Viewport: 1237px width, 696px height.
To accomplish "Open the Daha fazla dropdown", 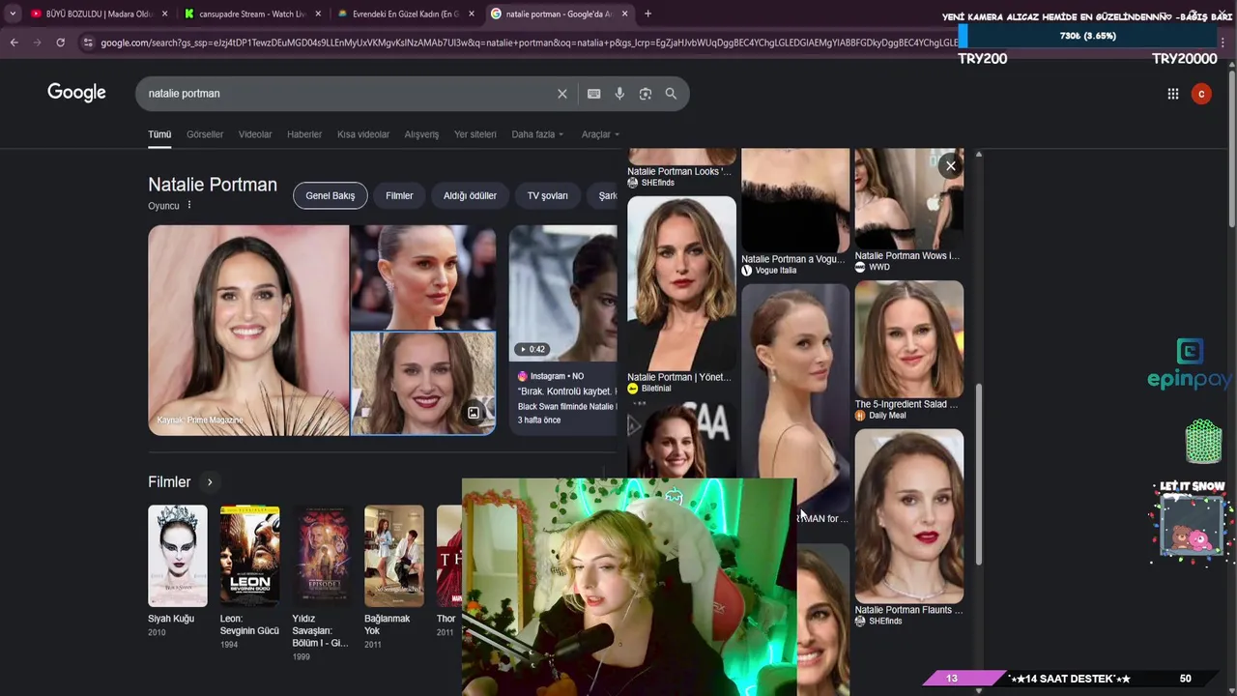I will (537, 134).
